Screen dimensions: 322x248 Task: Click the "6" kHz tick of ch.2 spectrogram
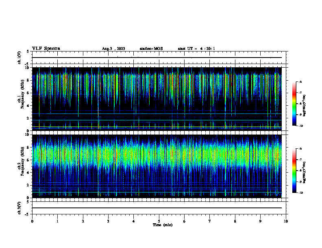coord(28,160)
